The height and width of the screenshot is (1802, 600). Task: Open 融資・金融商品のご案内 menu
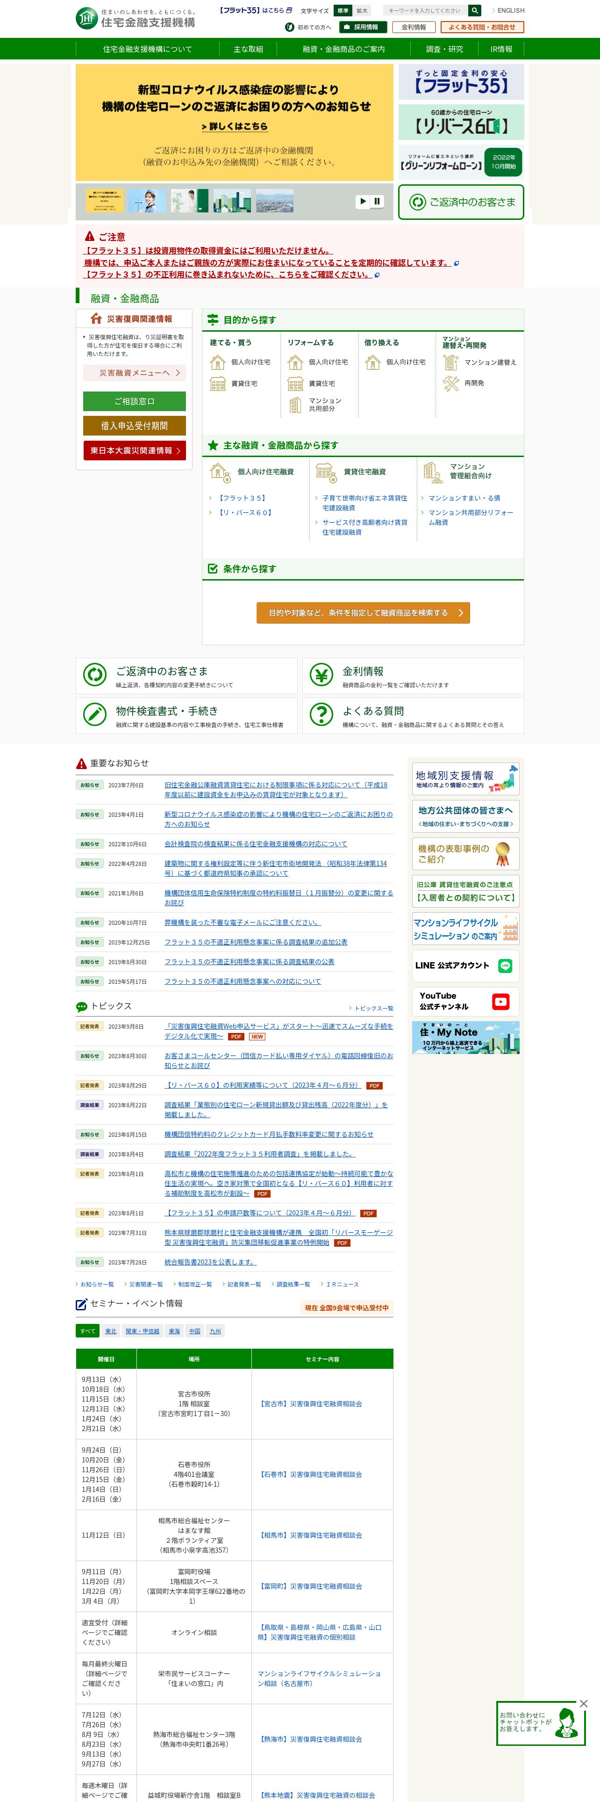(x=343, y=49)
